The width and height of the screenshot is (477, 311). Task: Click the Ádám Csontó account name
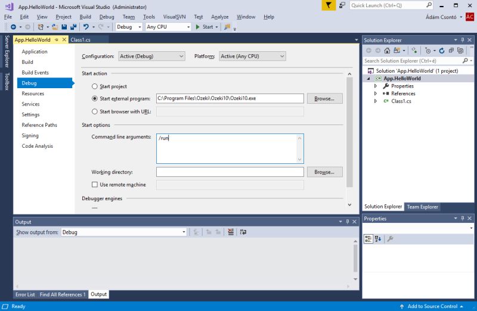(x=441, y=17)
